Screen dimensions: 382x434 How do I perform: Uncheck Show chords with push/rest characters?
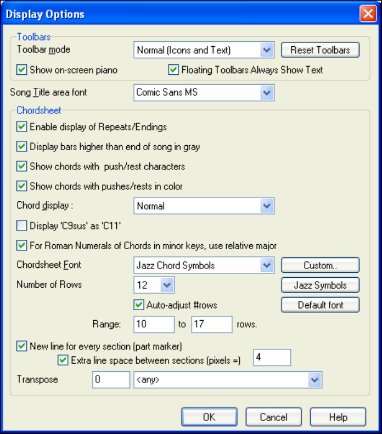23,166
